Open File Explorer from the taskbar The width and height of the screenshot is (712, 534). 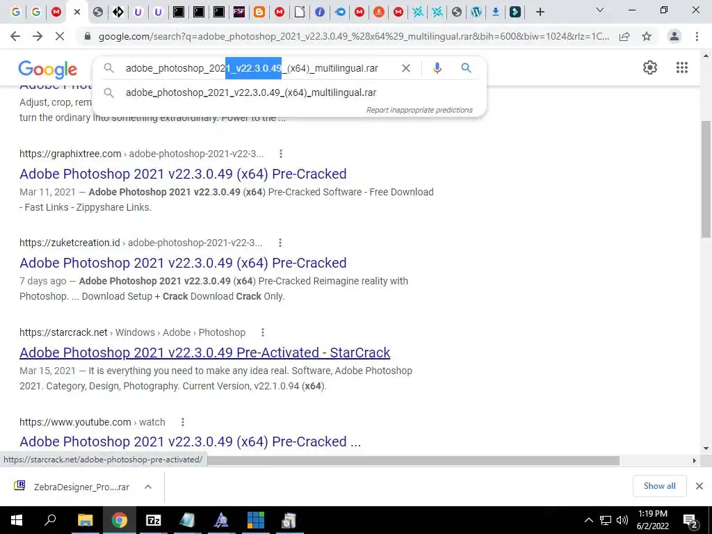(x=85, y=520)
